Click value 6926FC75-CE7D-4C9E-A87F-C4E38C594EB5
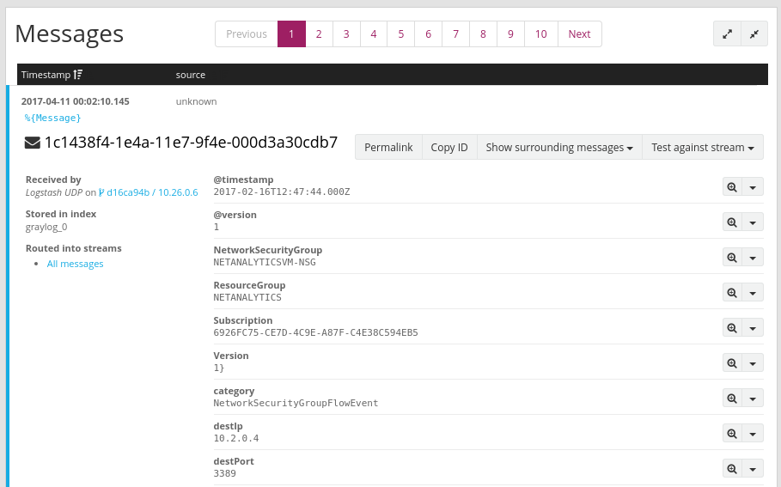Screen dimensions: 781x487 click(x=316, y=332)
